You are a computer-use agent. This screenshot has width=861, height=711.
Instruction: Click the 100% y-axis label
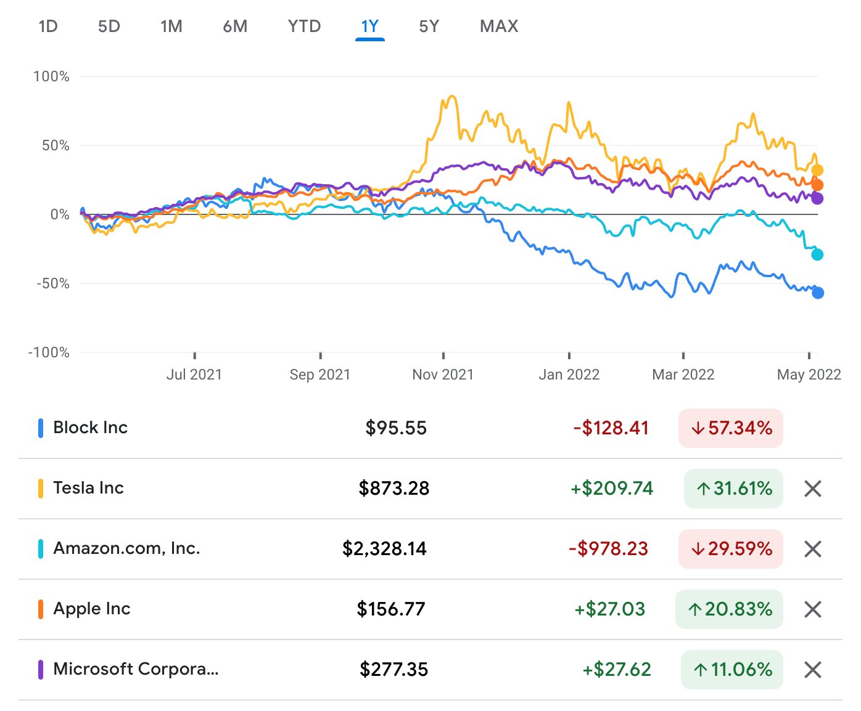pos(51,76)
